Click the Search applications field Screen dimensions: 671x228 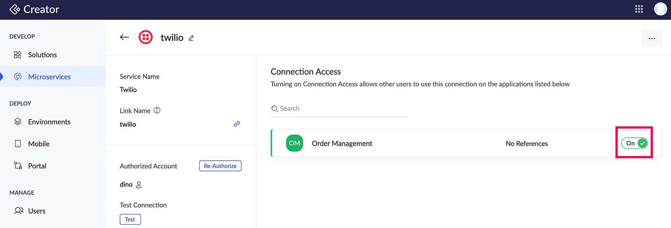[339, 108]
